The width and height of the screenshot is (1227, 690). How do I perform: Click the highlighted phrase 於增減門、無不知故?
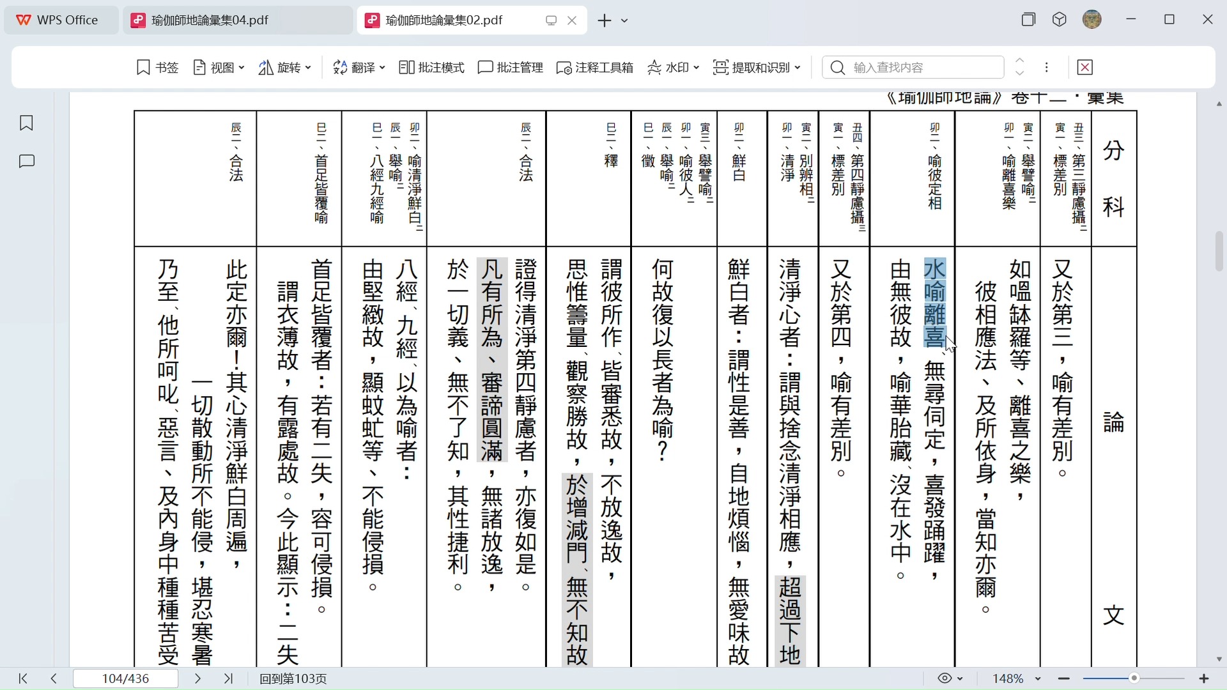[577, 569]
